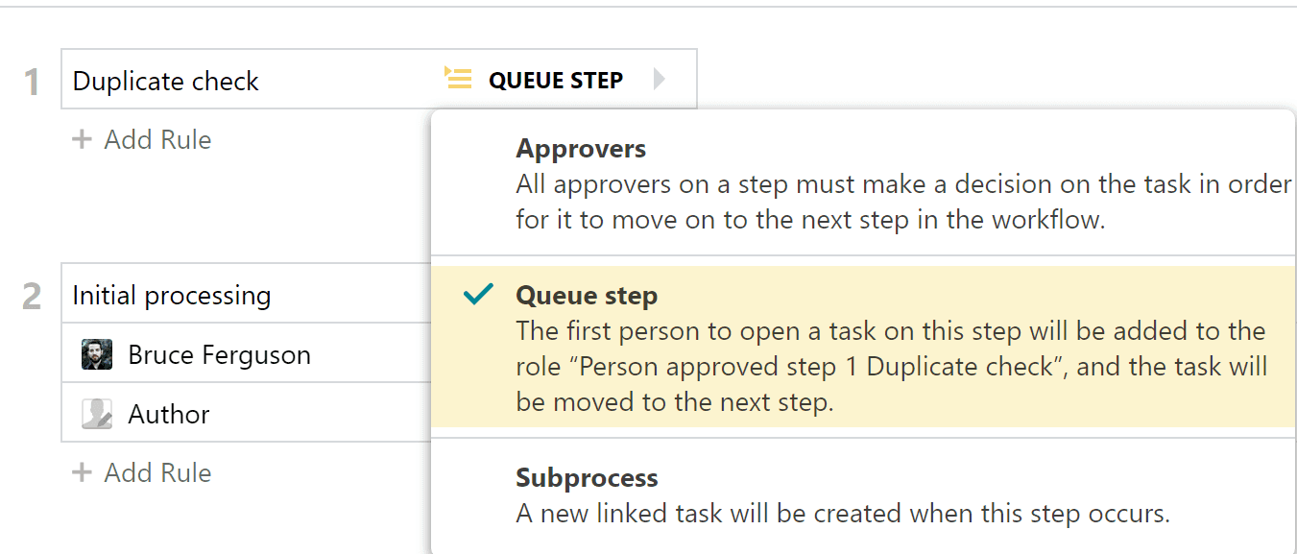Add Rule under the Duplicate check step

point(141,139)
